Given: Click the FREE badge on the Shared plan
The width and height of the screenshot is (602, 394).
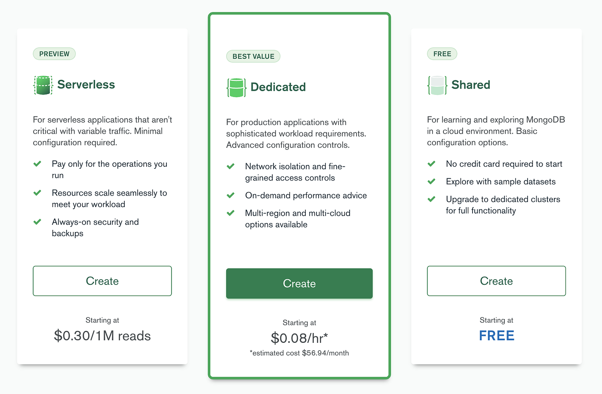Looking at the screenshot, I should [x=442, y=54].
